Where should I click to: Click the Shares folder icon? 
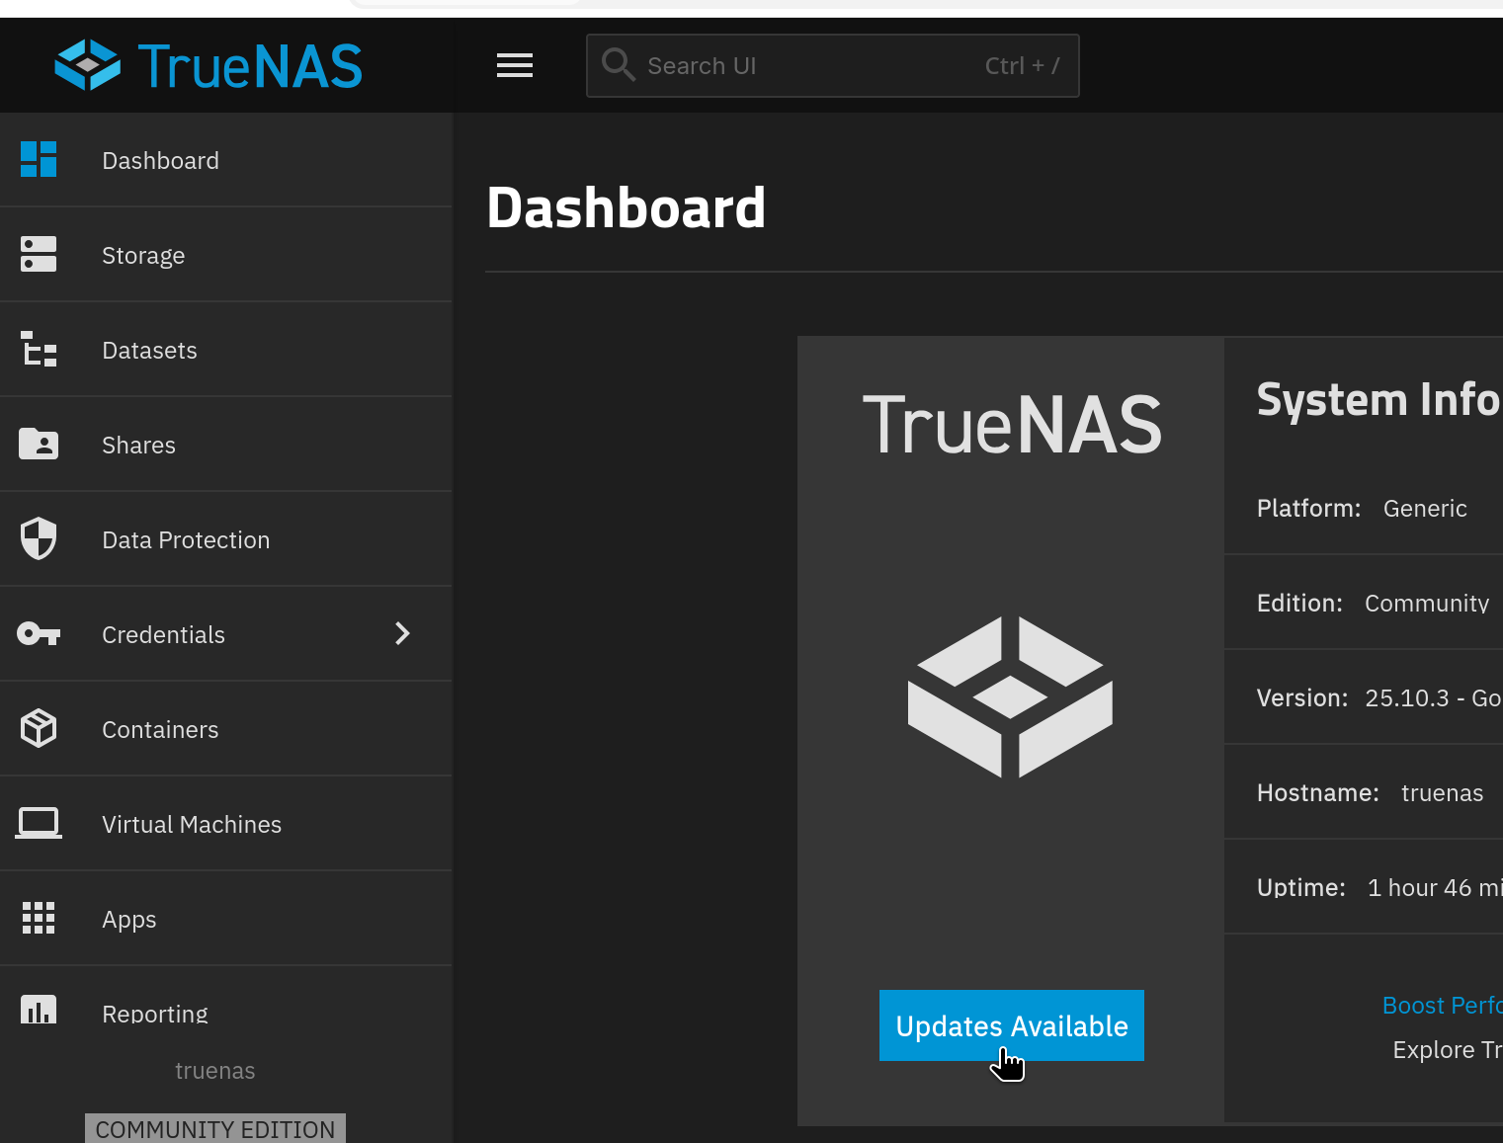pyautogui.click(x=39, y=445)
